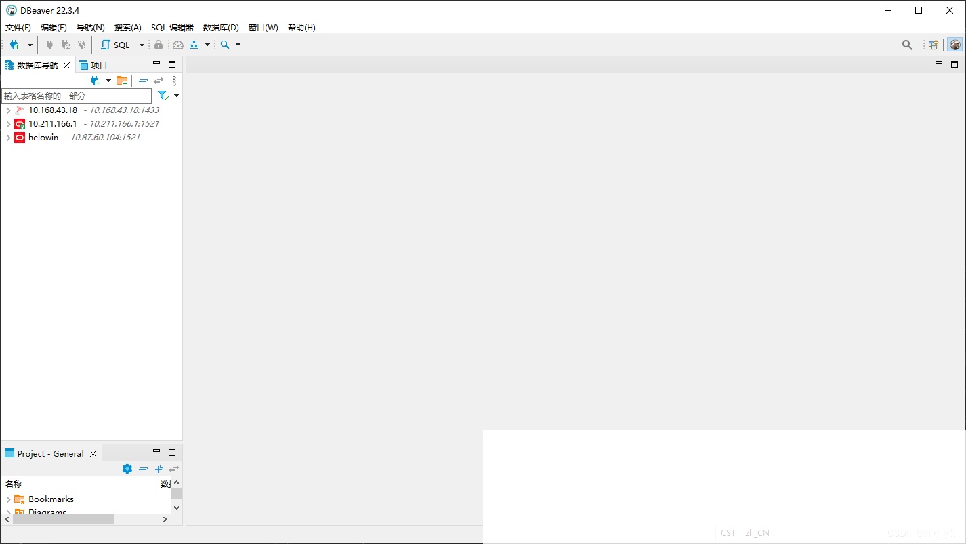Minimize the database navigator panel
966x544 pixels.
[x=156, y=64]
